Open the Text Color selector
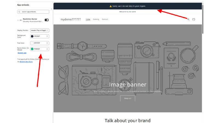 coord(39,43)
